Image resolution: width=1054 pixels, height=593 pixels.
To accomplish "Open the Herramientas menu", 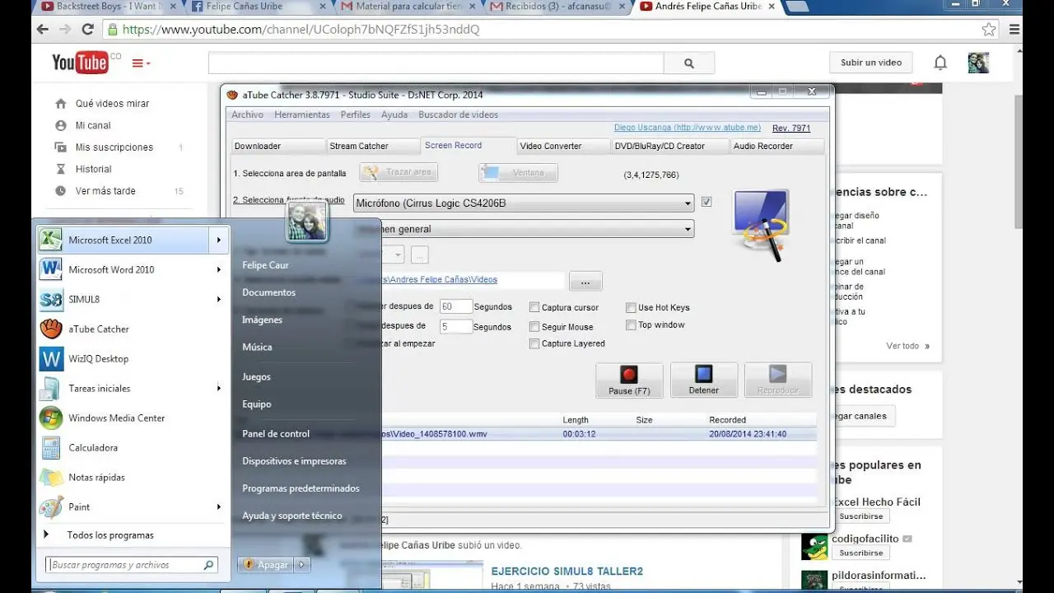I will pos(301,115).
